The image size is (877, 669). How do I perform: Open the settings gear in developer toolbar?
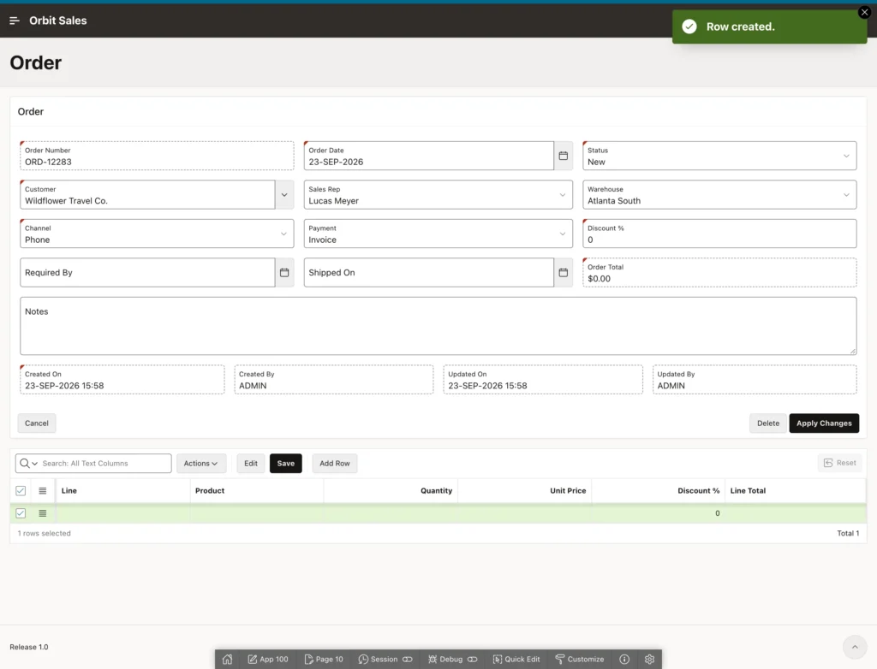pyautogui.click(x=649, y=660)
